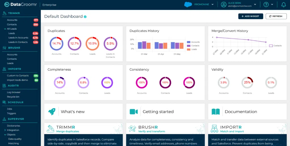The width and height of the screenshot is (290, 146).
Task: Click the Alice Brin user avatar icon
Action: click(224, 5)
